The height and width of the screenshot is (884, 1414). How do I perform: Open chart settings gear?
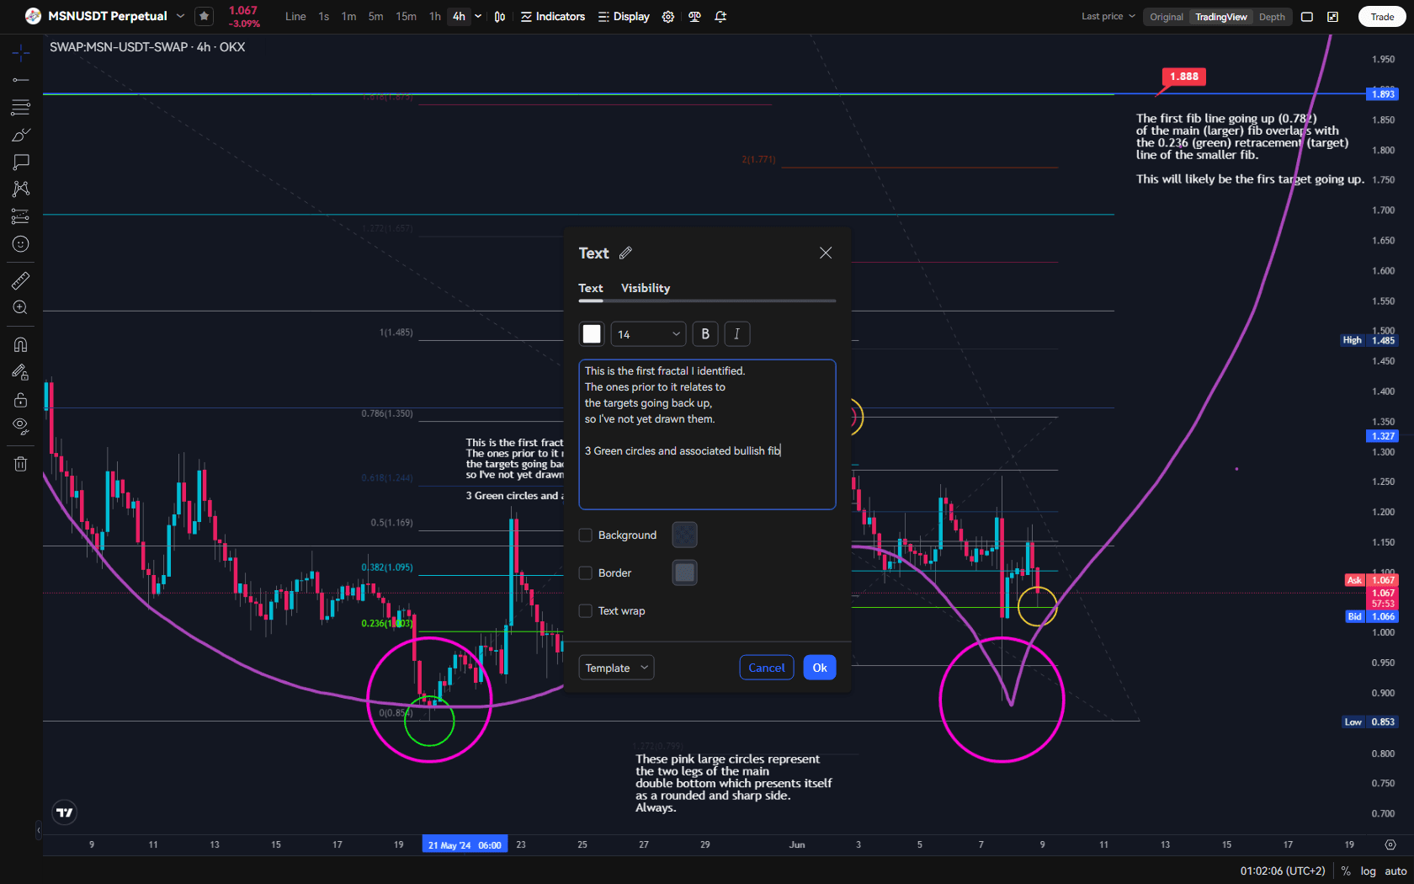click(668, 17)
